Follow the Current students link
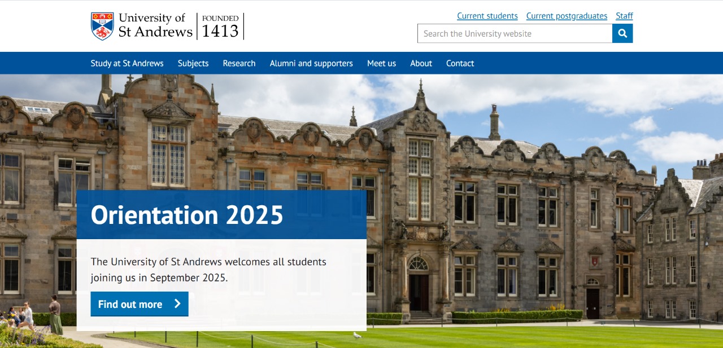Viewport: 723px width, 348px height. (x=487, y=16)
